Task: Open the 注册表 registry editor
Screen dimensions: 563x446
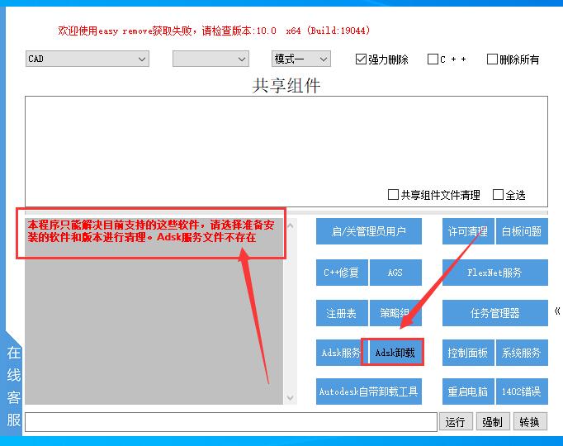Action: 341,313
